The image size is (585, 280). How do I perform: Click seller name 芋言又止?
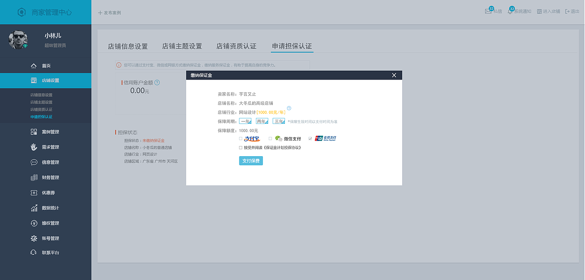pos(248,94)
